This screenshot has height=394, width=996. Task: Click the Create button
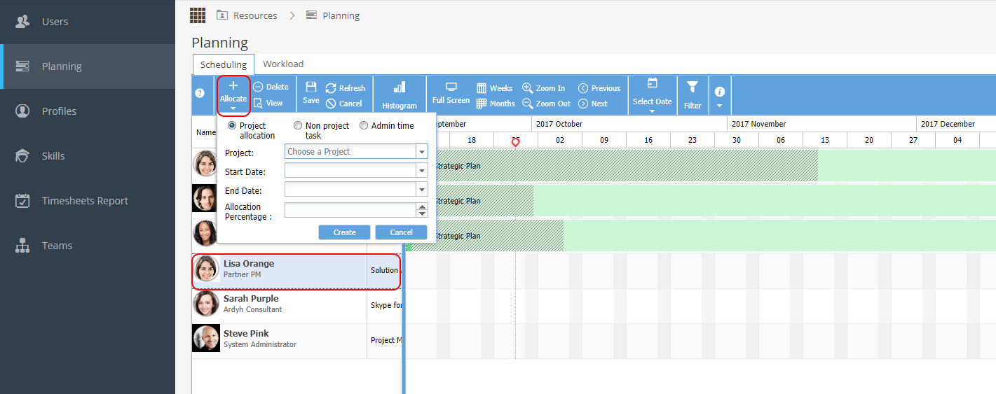tap(344, 232)
